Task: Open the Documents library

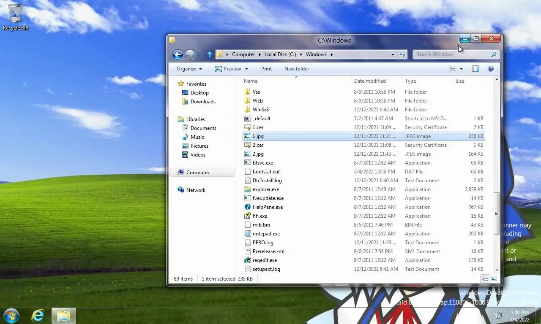Action: point(203,128)
